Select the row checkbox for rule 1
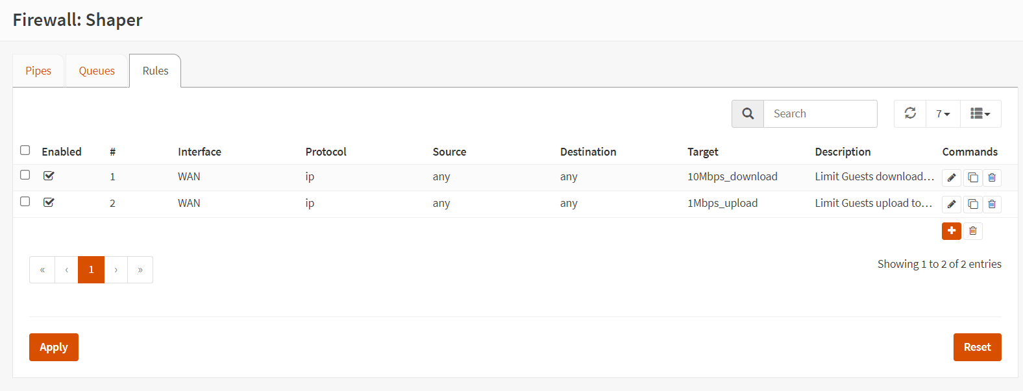 [x=25, y=175]
